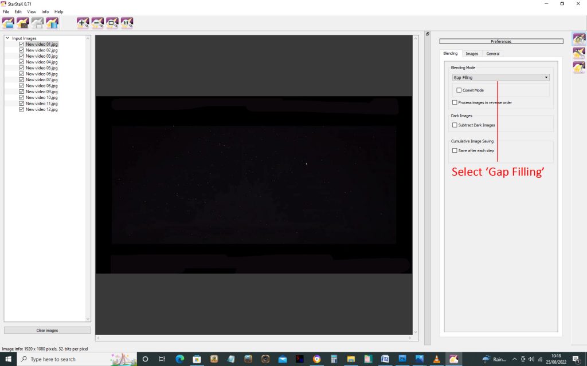Click the Zoom to Fit icon
The width and height of the screenshot is (587, 366).
click(112, 23)
